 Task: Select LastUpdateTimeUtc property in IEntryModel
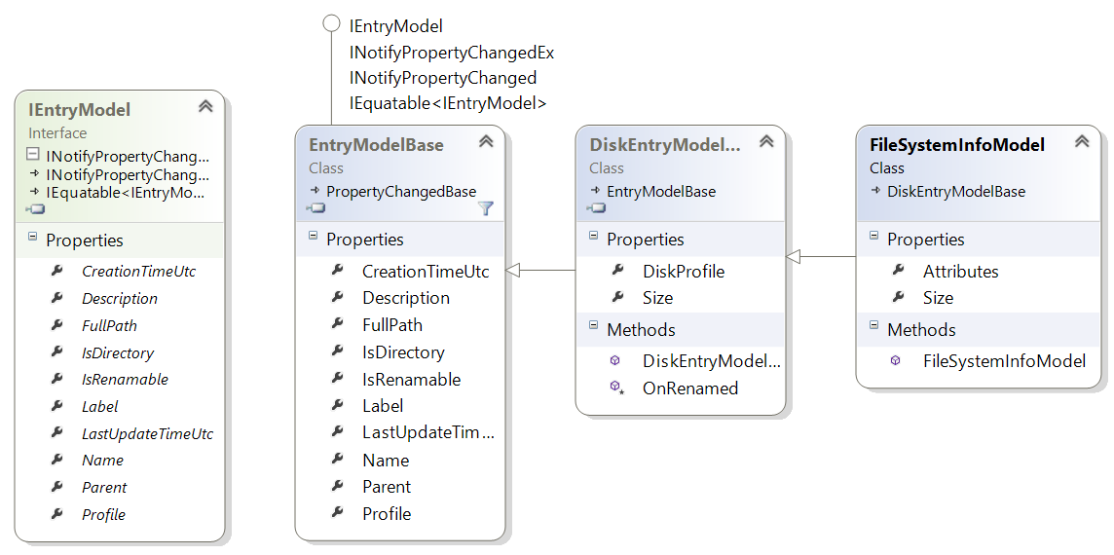[x=148, y=433]
